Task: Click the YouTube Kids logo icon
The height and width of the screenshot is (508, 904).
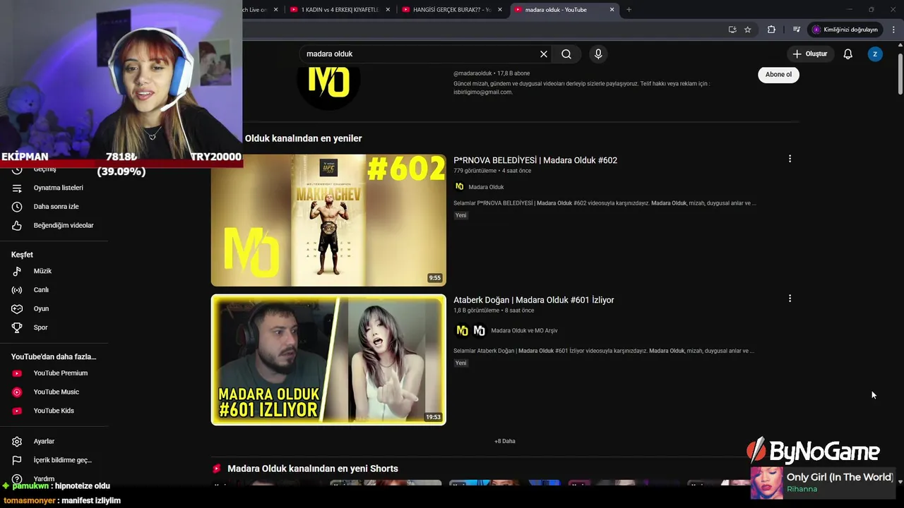Action: tap(17, 411)
